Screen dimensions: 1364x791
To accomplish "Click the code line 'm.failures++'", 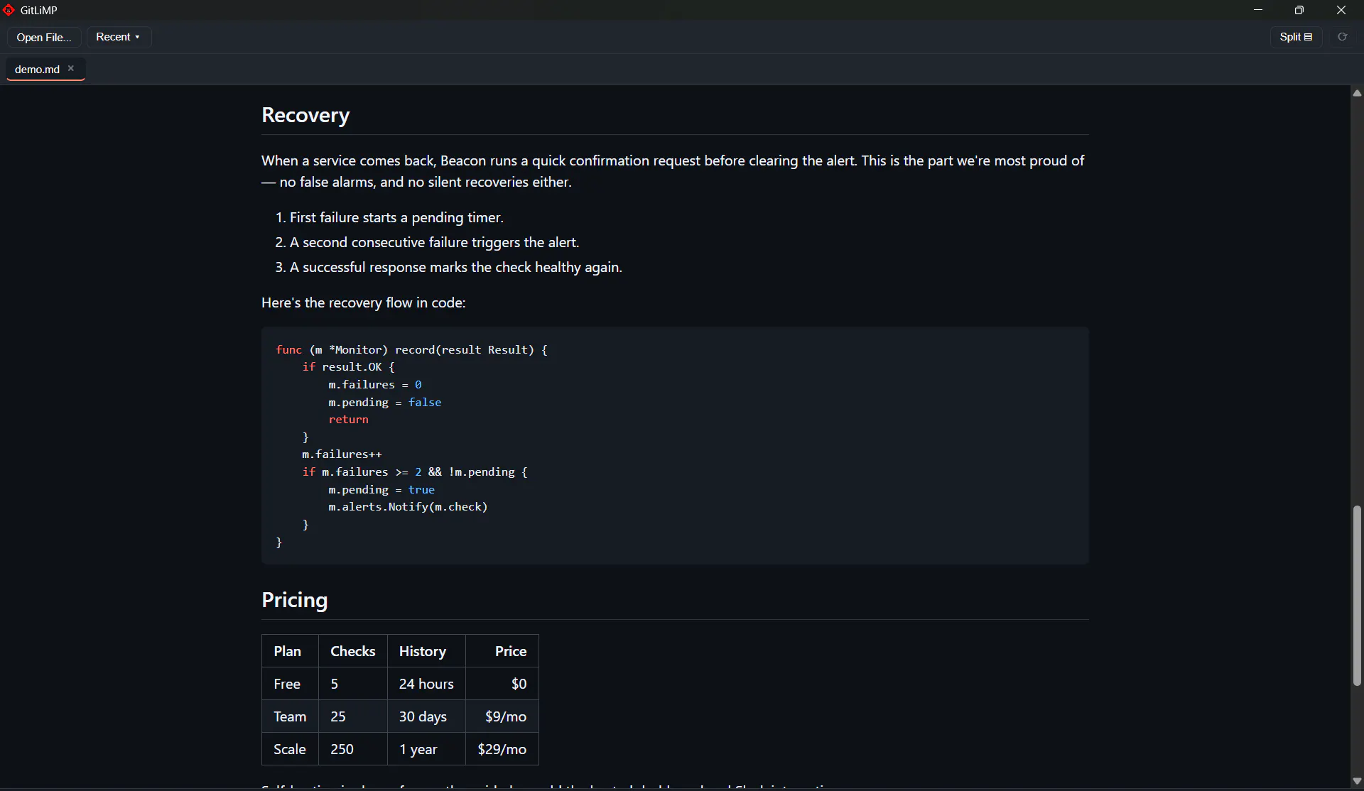I will coord(342,454).
